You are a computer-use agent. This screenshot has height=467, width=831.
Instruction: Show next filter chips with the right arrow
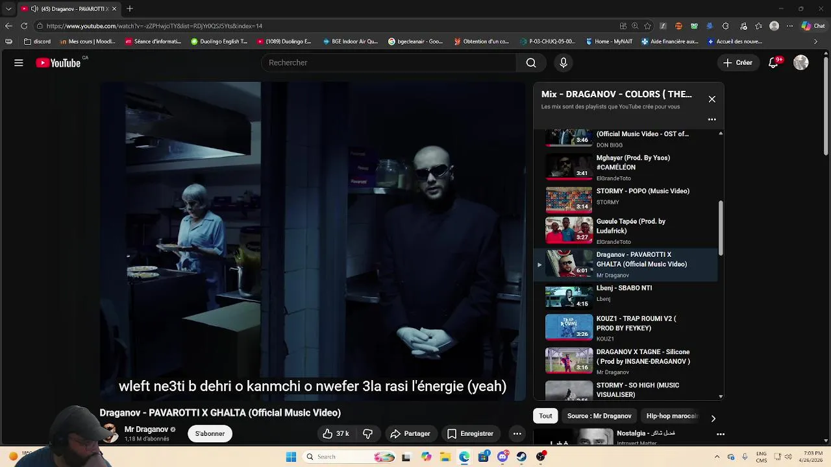713,418
